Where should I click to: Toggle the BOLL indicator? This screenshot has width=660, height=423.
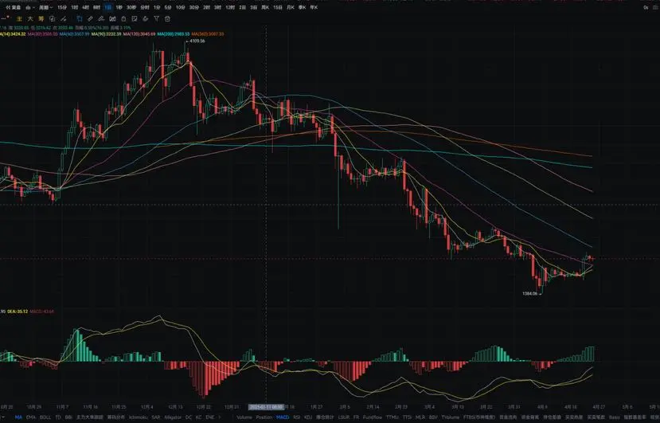click(x=45, y=417)
